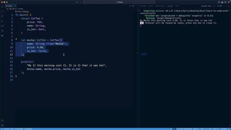Switch to the Terminal panel tab
231x130 pixels.
(170, 6)
